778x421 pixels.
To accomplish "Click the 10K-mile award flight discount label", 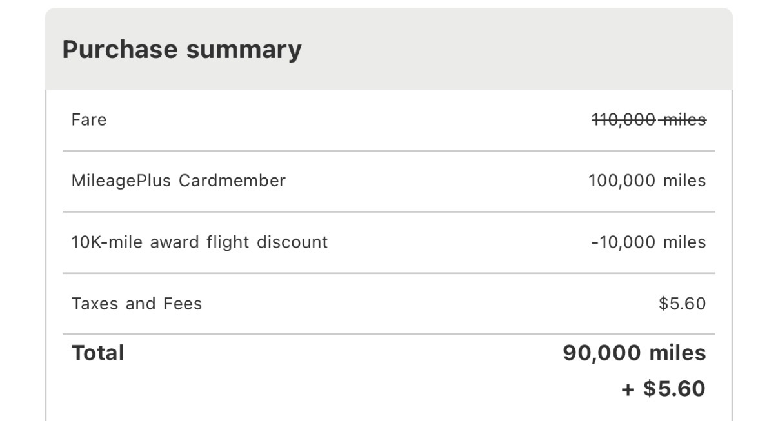I will point(199,242).
